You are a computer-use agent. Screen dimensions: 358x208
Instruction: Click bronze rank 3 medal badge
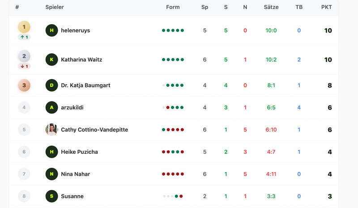[24, 85]
